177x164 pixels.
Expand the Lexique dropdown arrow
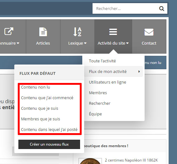[85, 43]
